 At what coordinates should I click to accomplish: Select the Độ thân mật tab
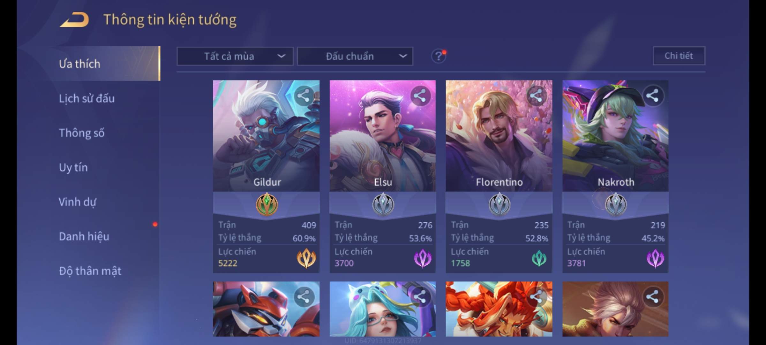click(90, 271)
